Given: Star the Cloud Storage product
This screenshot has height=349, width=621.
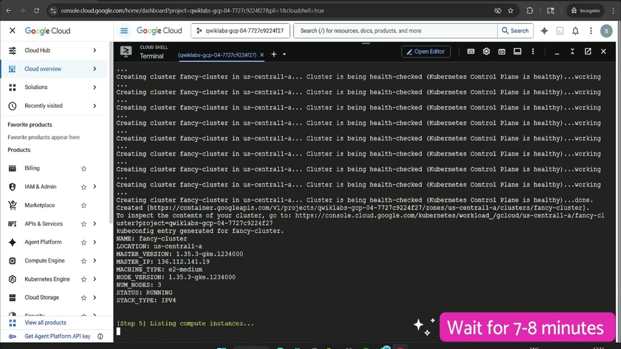Looking at the screenshot, I should (x=83, y=298).
